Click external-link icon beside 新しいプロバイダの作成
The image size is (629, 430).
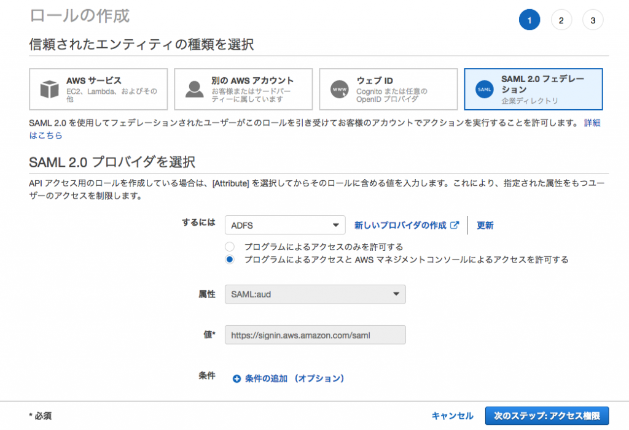point(455,225)
